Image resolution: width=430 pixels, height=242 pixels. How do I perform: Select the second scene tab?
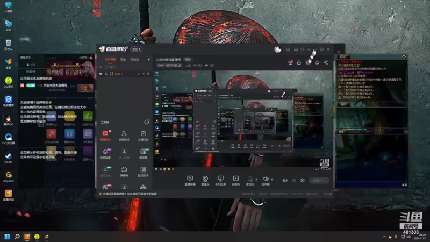click(123, 59)
